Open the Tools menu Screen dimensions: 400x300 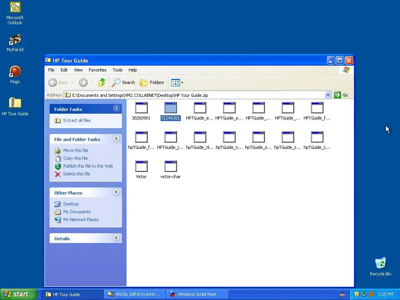117,70
